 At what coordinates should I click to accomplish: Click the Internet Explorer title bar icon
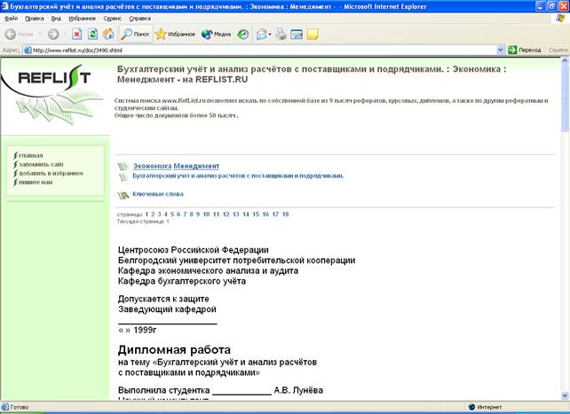point(4,6)
